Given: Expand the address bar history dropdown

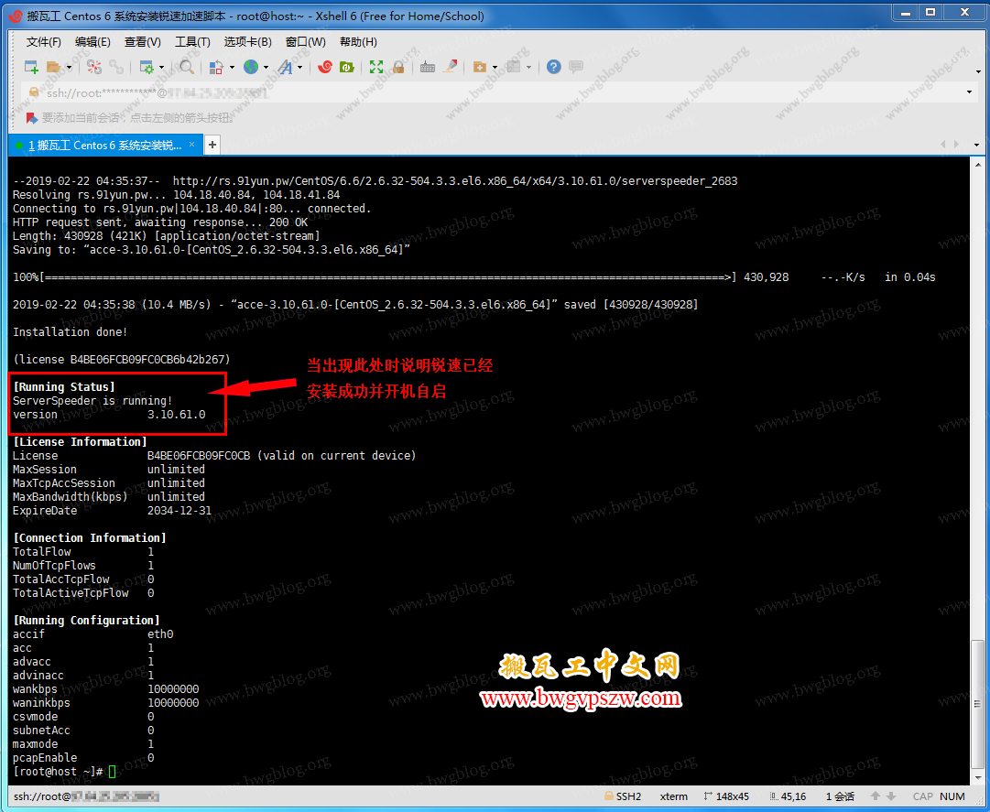Looking at the screenshot, I should coord(969,92).
